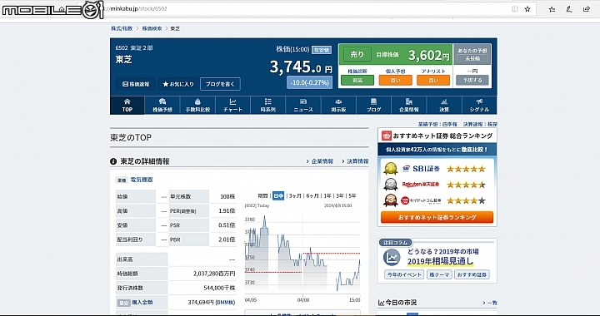Open the browser favorites hub icon

[x=552, y=9]
